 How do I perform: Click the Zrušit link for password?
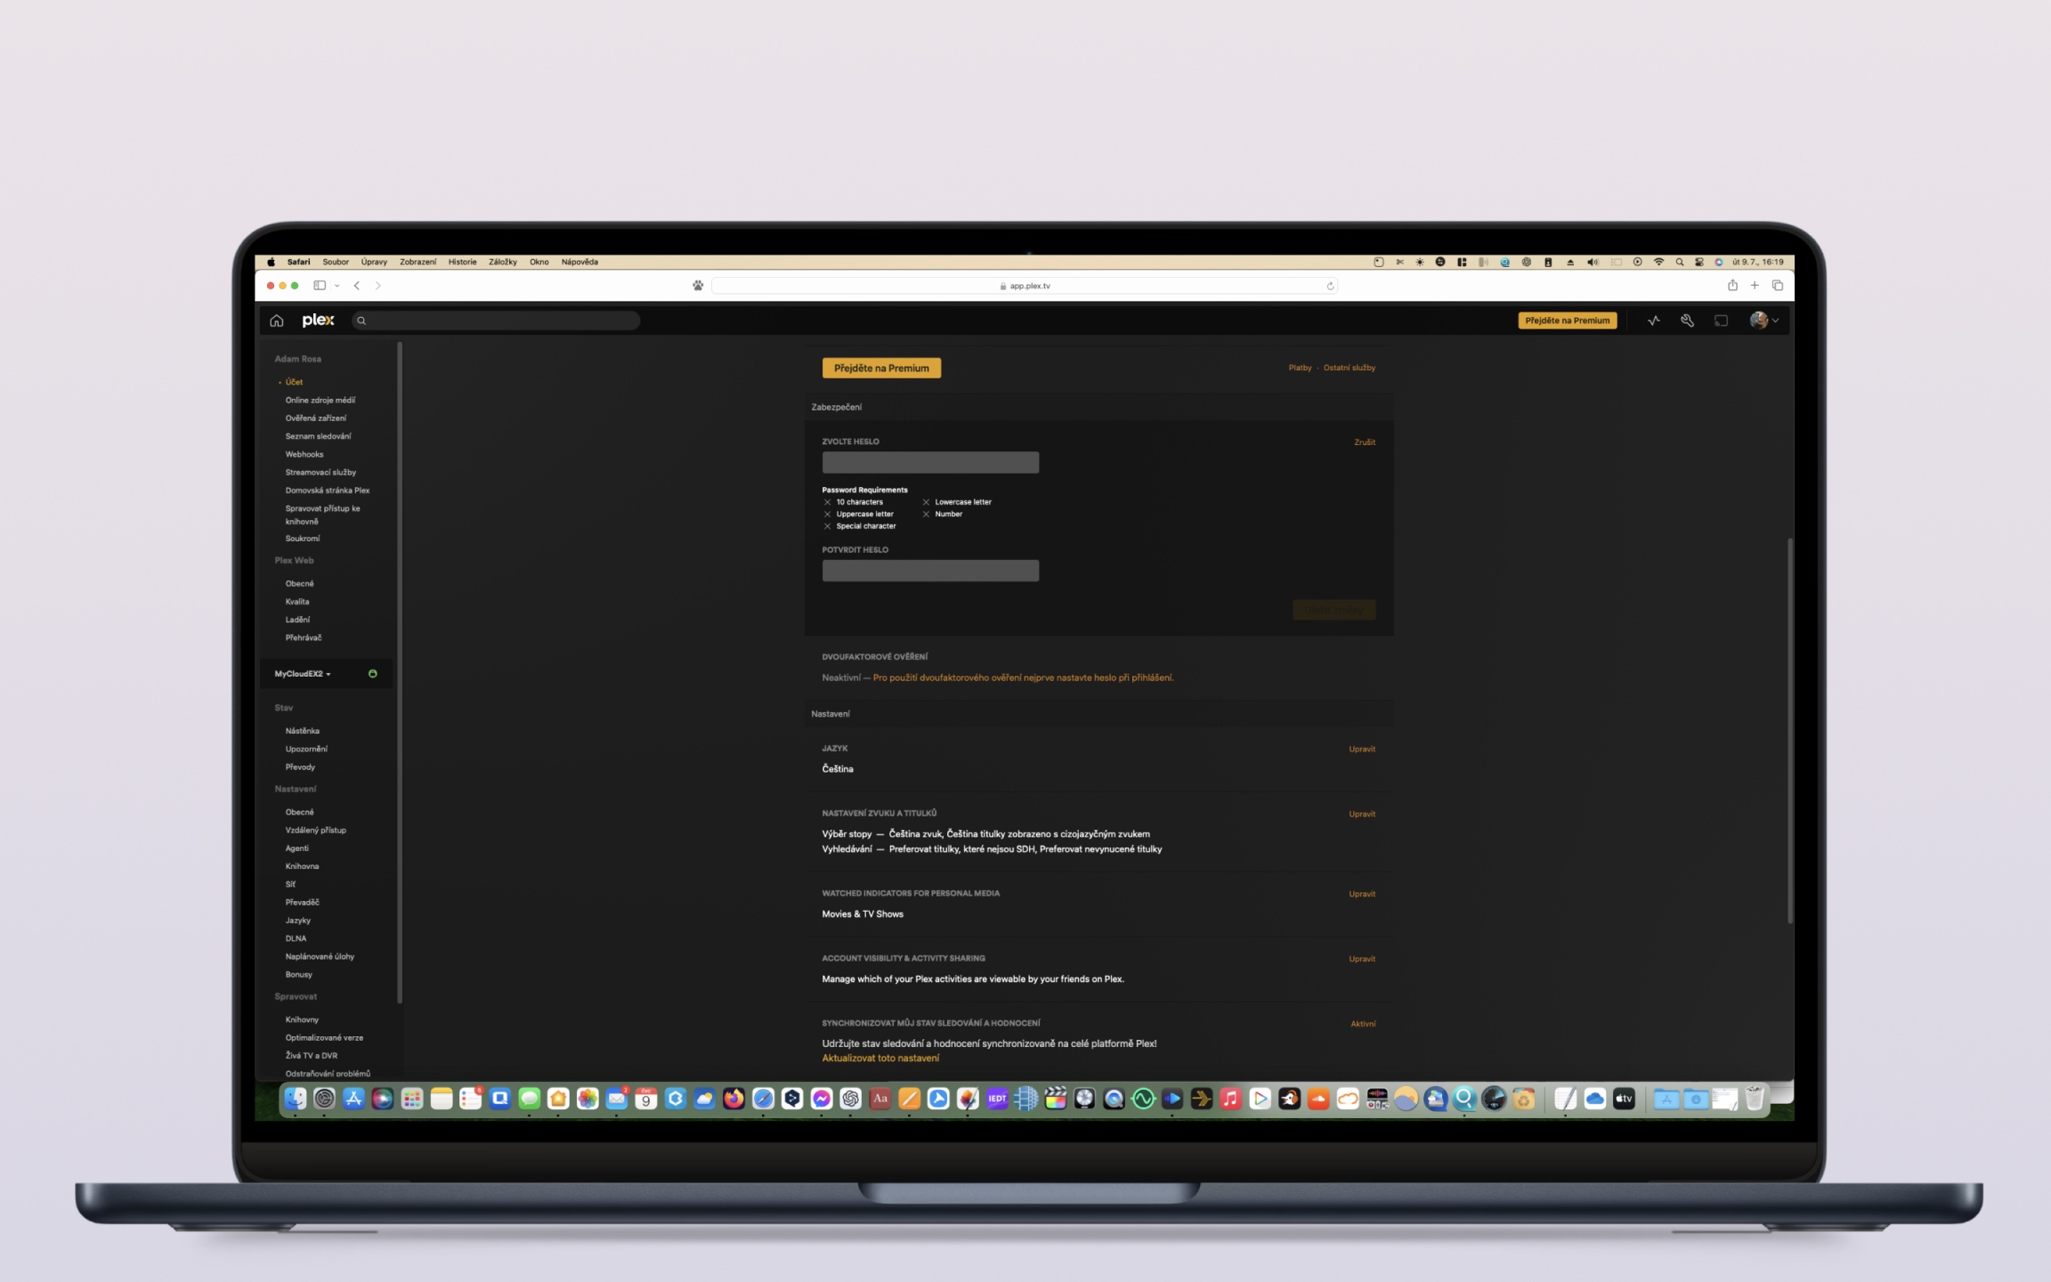click(x=1364, y=442)
